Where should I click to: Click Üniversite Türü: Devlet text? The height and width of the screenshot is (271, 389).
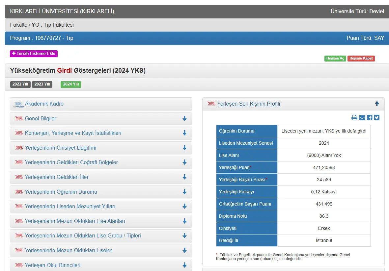point(357,12)
